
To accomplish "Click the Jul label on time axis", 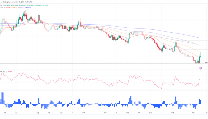I will click(17, 113).
